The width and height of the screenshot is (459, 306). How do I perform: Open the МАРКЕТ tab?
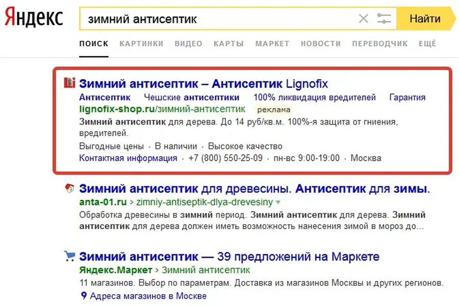click(272, 43)
